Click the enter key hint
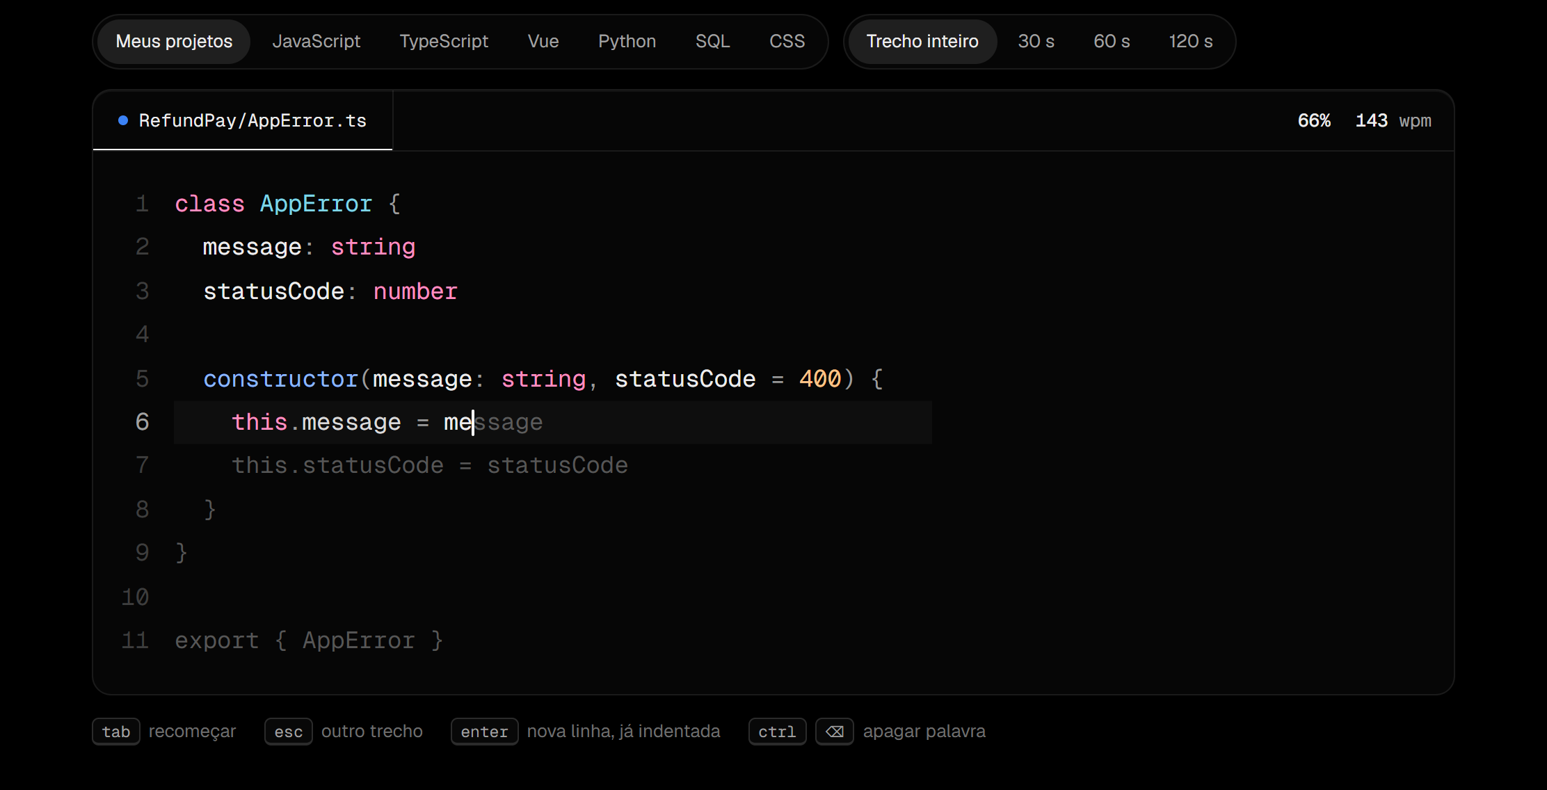Image resolution: width=1547 pixels, height=790 pixels. [485, 732]
